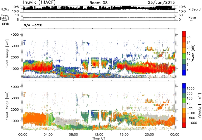The width and height of the screenshot is (202, 140).
Task: Click the 'Velocity [m s-1]' color bar label
Action: coord(199,105)
